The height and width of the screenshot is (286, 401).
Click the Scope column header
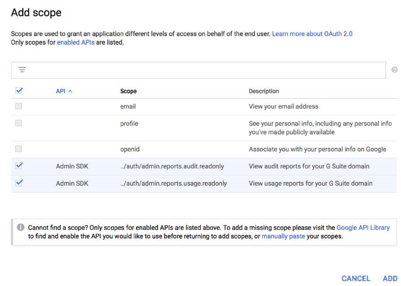pos(128,91)
